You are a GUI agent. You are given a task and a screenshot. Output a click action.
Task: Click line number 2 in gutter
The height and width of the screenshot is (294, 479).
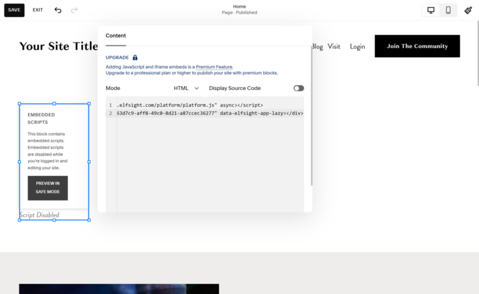110,114
